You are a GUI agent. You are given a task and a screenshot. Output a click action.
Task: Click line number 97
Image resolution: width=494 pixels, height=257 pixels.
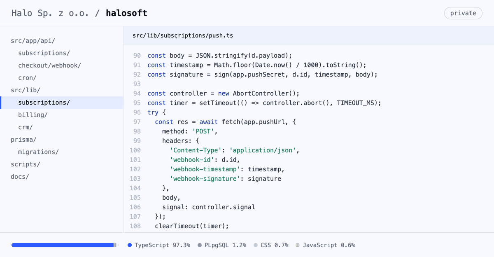tap(137, 122)
